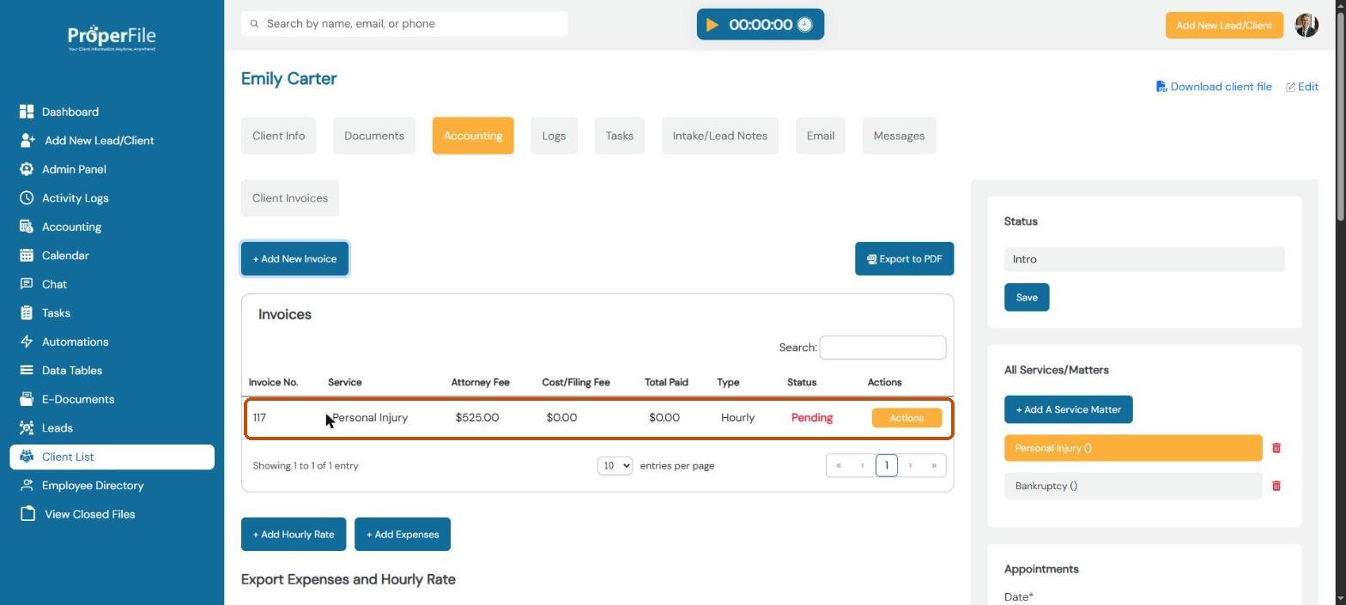Click the Calendar sidebar icon
1346x605 pixels.
(x=27, y=255)
